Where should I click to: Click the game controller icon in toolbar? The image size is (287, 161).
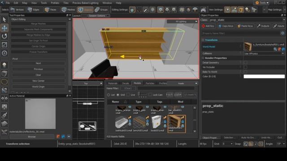click(203, 10)
